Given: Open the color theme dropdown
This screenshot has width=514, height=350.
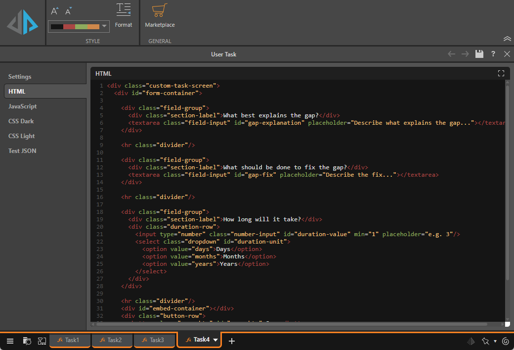Looking at the screenshot, I should (x=104, y=26).
